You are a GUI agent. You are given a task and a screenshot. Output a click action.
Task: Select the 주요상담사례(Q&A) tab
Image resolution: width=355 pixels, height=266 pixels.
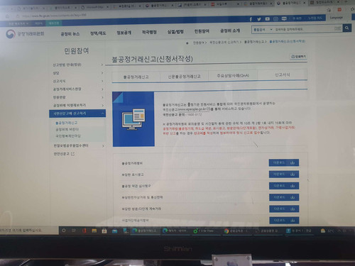233,75
